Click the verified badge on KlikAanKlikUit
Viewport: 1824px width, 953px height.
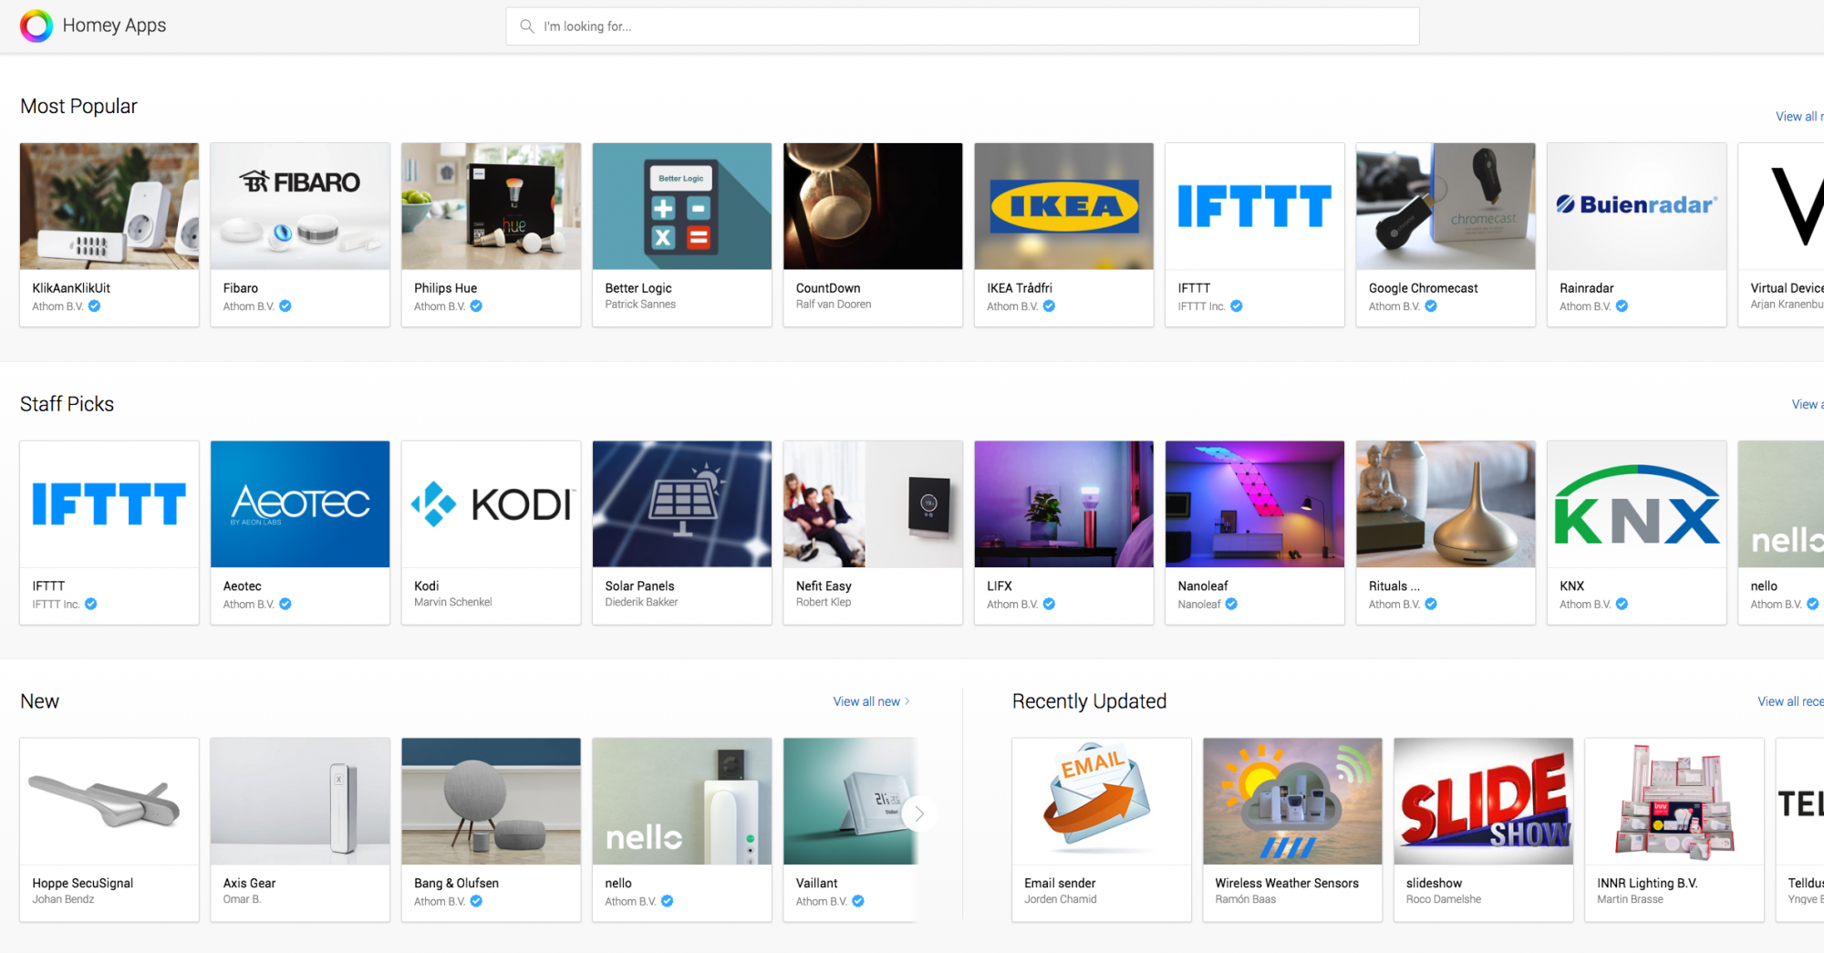94,306
